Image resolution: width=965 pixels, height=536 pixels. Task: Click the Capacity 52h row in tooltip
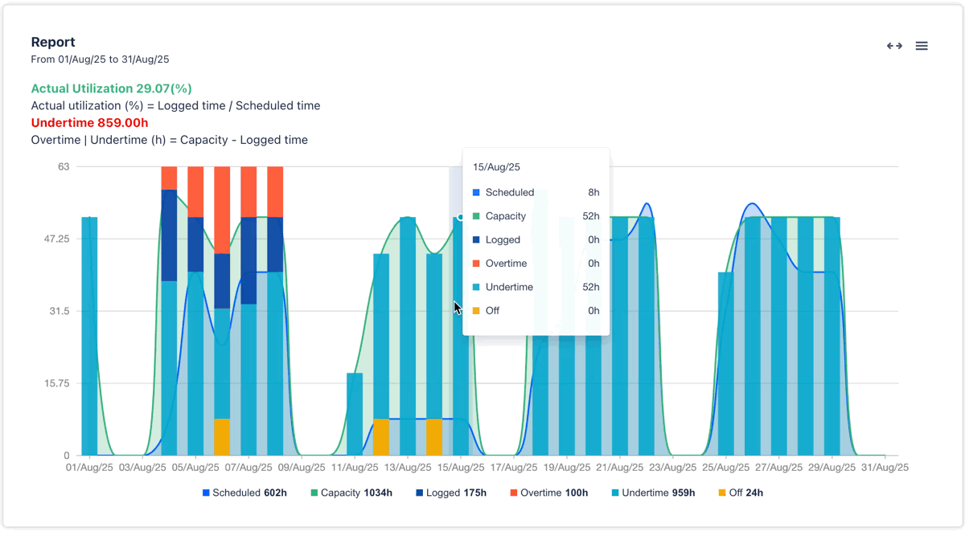535,216
